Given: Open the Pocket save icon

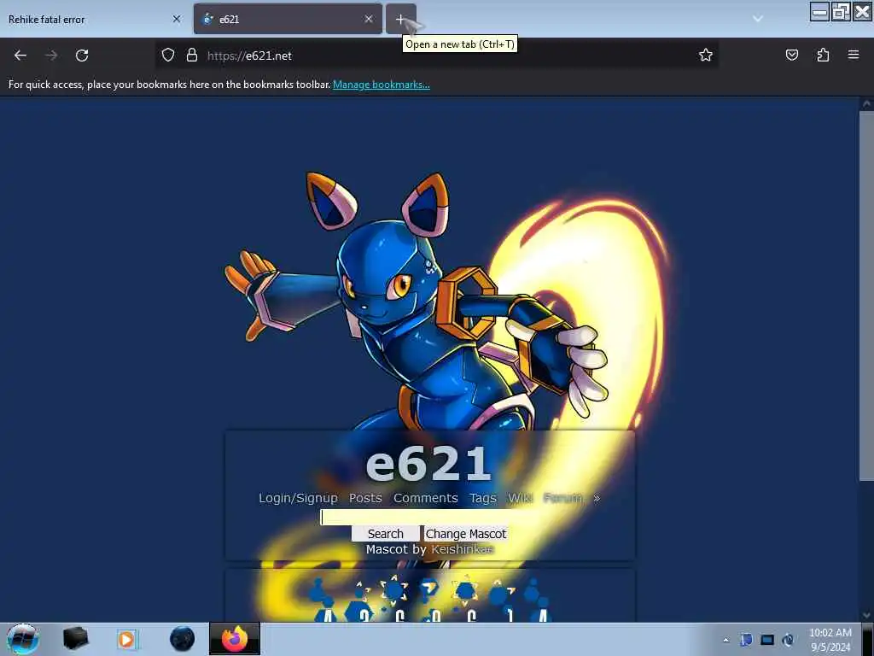Looking at the screenshot, I should coord(791,55).
